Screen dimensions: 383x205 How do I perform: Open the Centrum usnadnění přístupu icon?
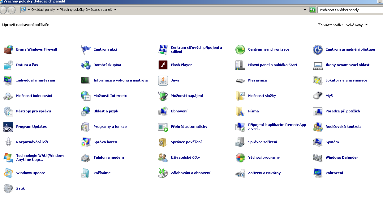[318, 49]
